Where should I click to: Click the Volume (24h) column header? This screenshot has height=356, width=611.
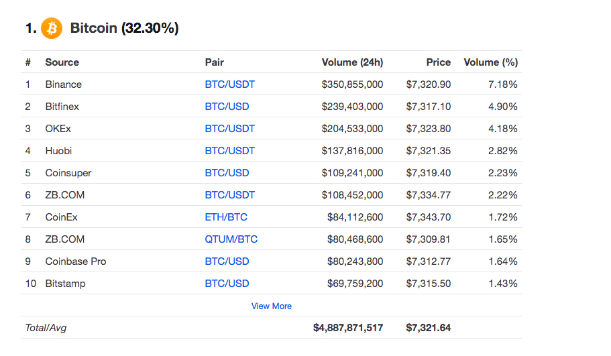point(352,62)
